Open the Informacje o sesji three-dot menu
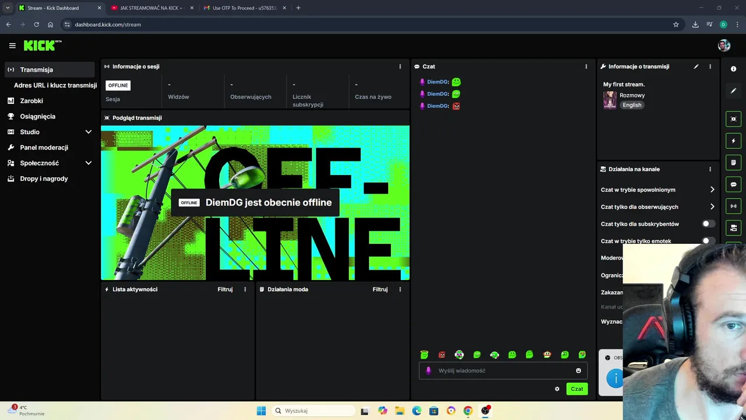Screen dimensions: 746x420 (x=400, y=66)
